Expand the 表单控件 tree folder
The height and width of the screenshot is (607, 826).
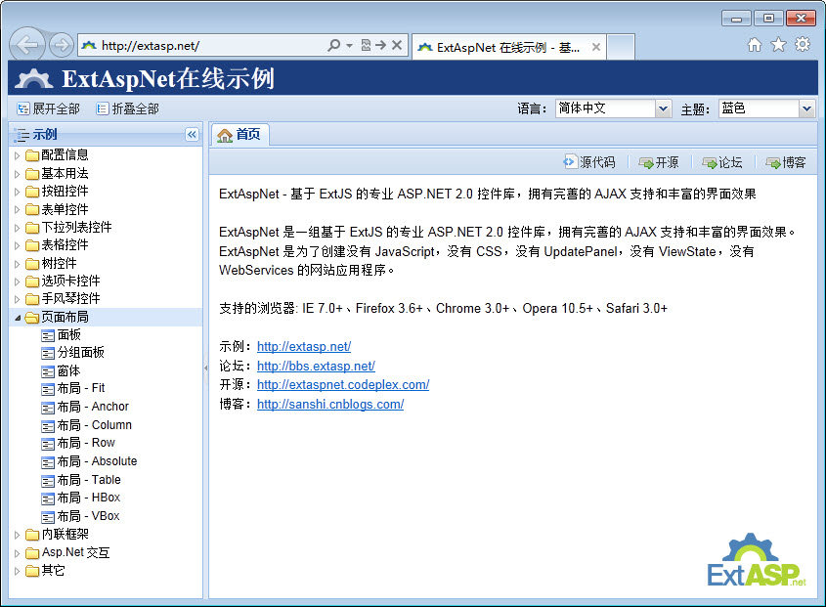pos(18,209)
